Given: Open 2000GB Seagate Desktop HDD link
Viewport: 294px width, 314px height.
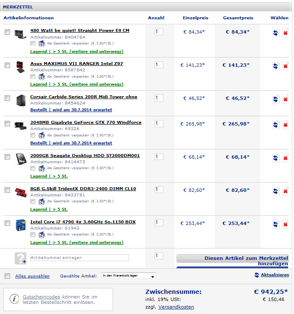Looking at the screenshot, I should point(85,156).
